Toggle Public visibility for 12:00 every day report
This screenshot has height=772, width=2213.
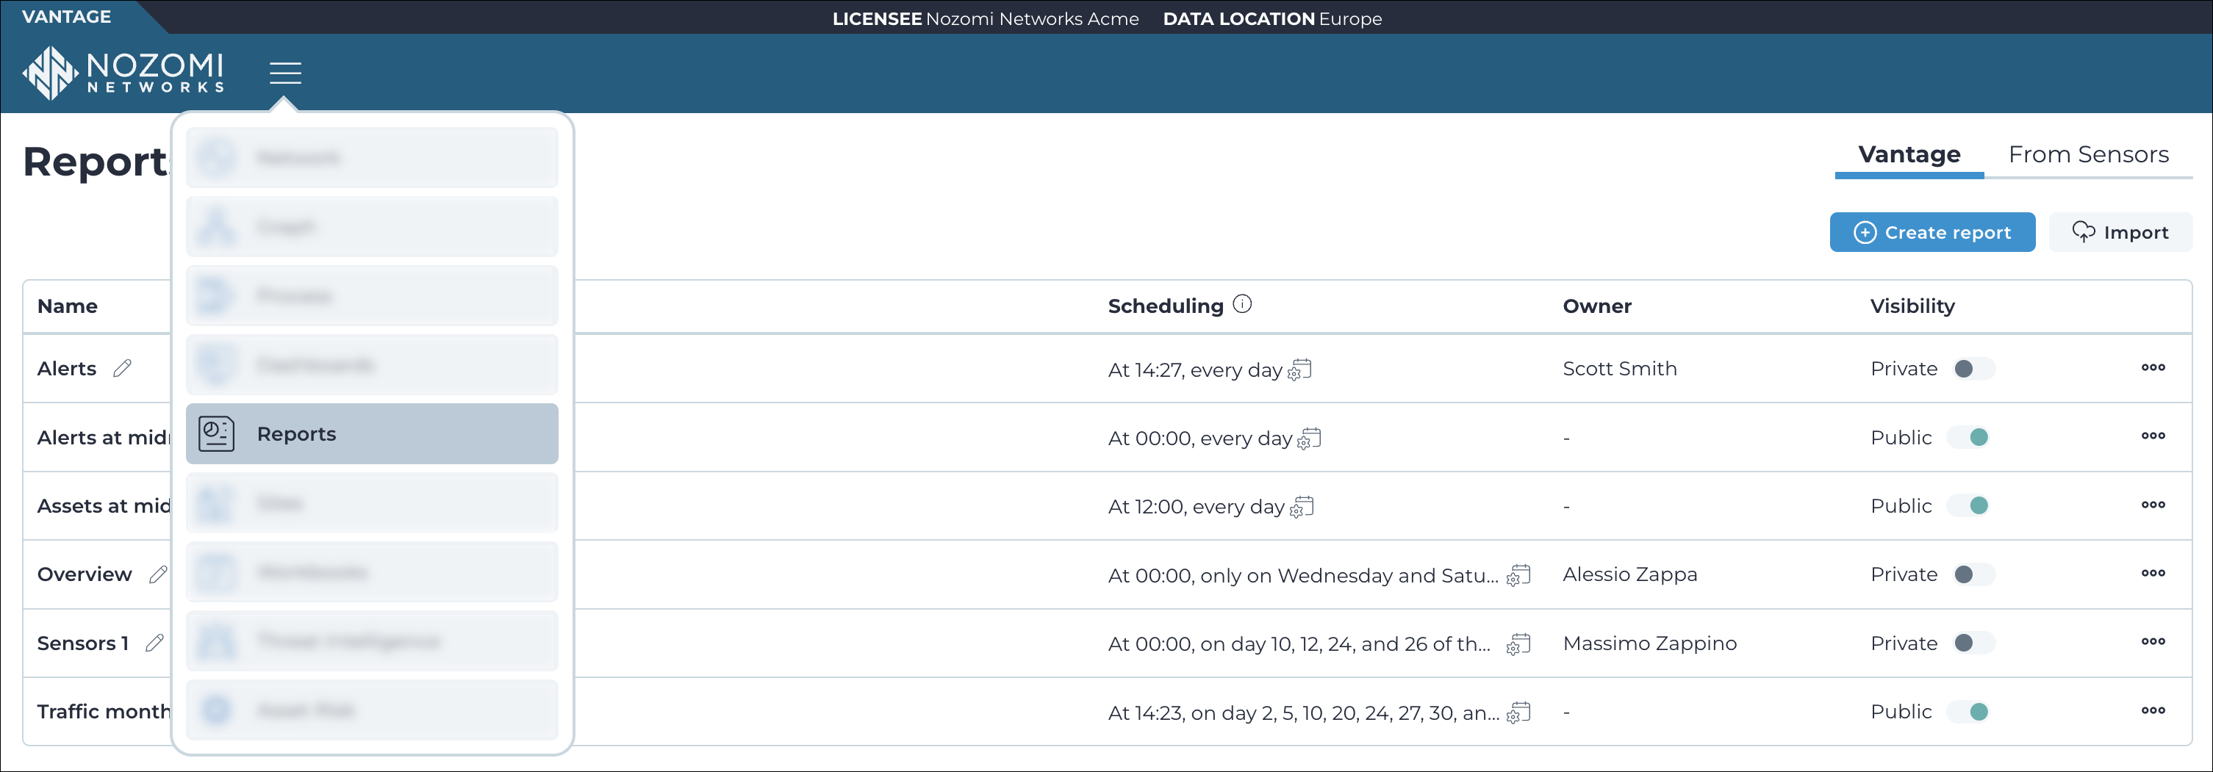click(x=1969, y=506)
